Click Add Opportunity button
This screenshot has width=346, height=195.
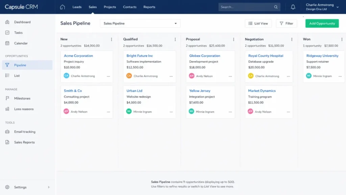(x=322, y=23)
